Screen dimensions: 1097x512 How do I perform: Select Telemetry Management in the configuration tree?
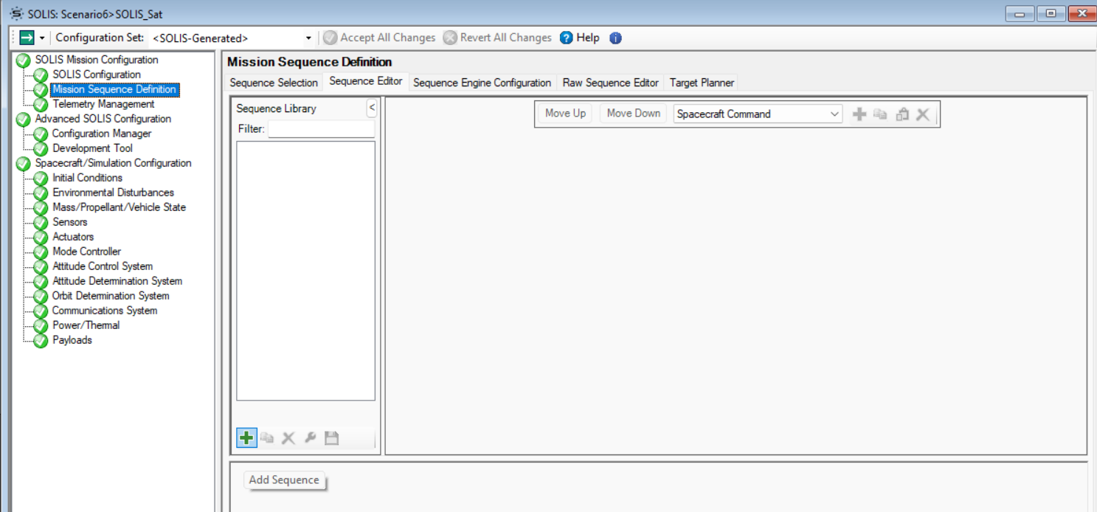[x=103, y=104]
